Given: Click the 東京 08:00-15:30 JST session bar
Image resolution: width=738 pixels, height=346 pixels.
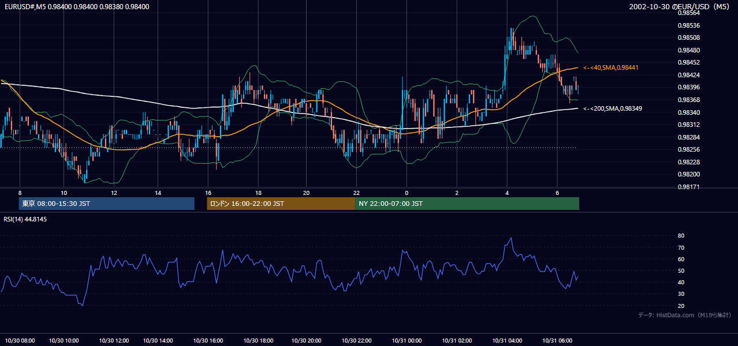Looking at the screenshot, I should point(107,204).
